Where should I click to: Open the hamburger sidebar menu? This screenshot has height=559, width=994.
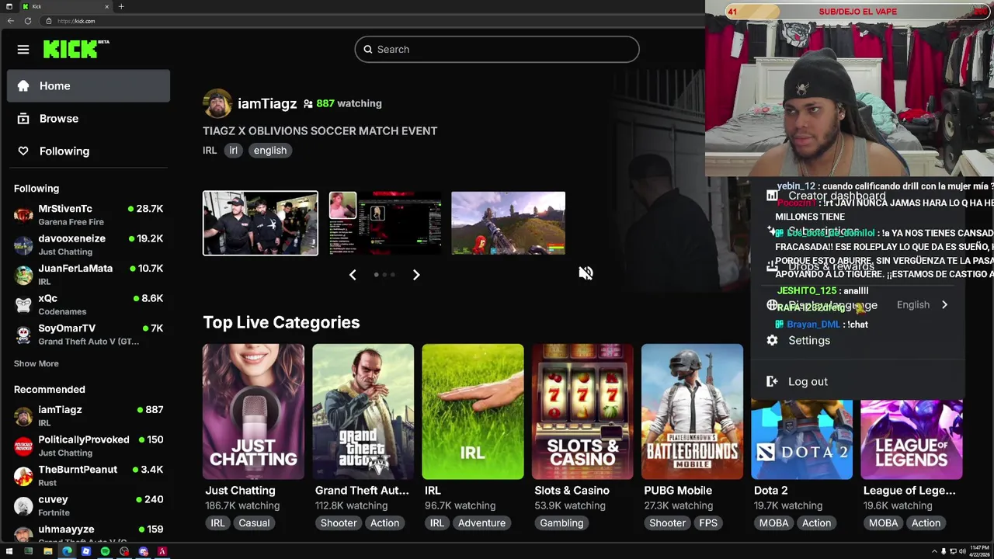pos(23,50)
